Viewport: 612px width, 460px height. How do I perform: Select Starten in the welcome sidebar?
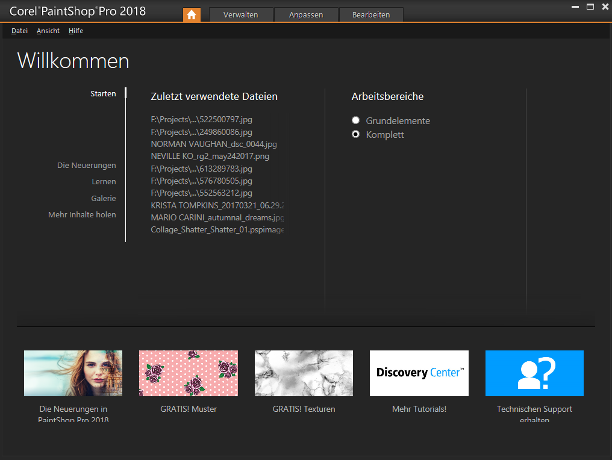click(x=103, y=94)
